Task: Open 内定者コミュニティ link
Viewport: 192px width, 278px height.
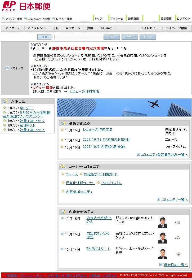Action: click(x=79, y=192)
